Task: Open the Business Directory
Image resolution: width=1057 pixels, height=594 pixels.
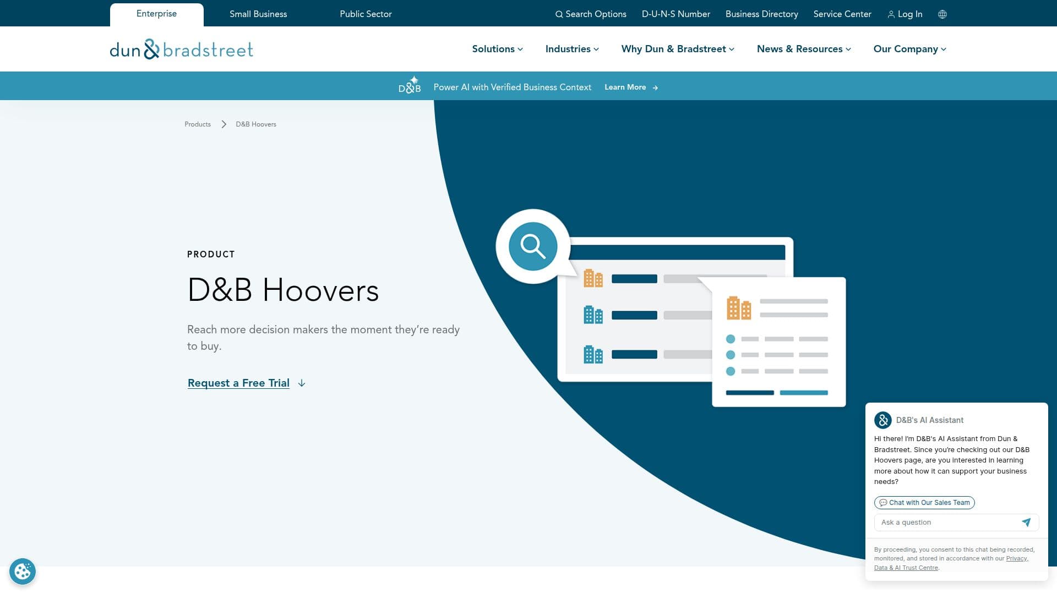Action: click(761, 14)
